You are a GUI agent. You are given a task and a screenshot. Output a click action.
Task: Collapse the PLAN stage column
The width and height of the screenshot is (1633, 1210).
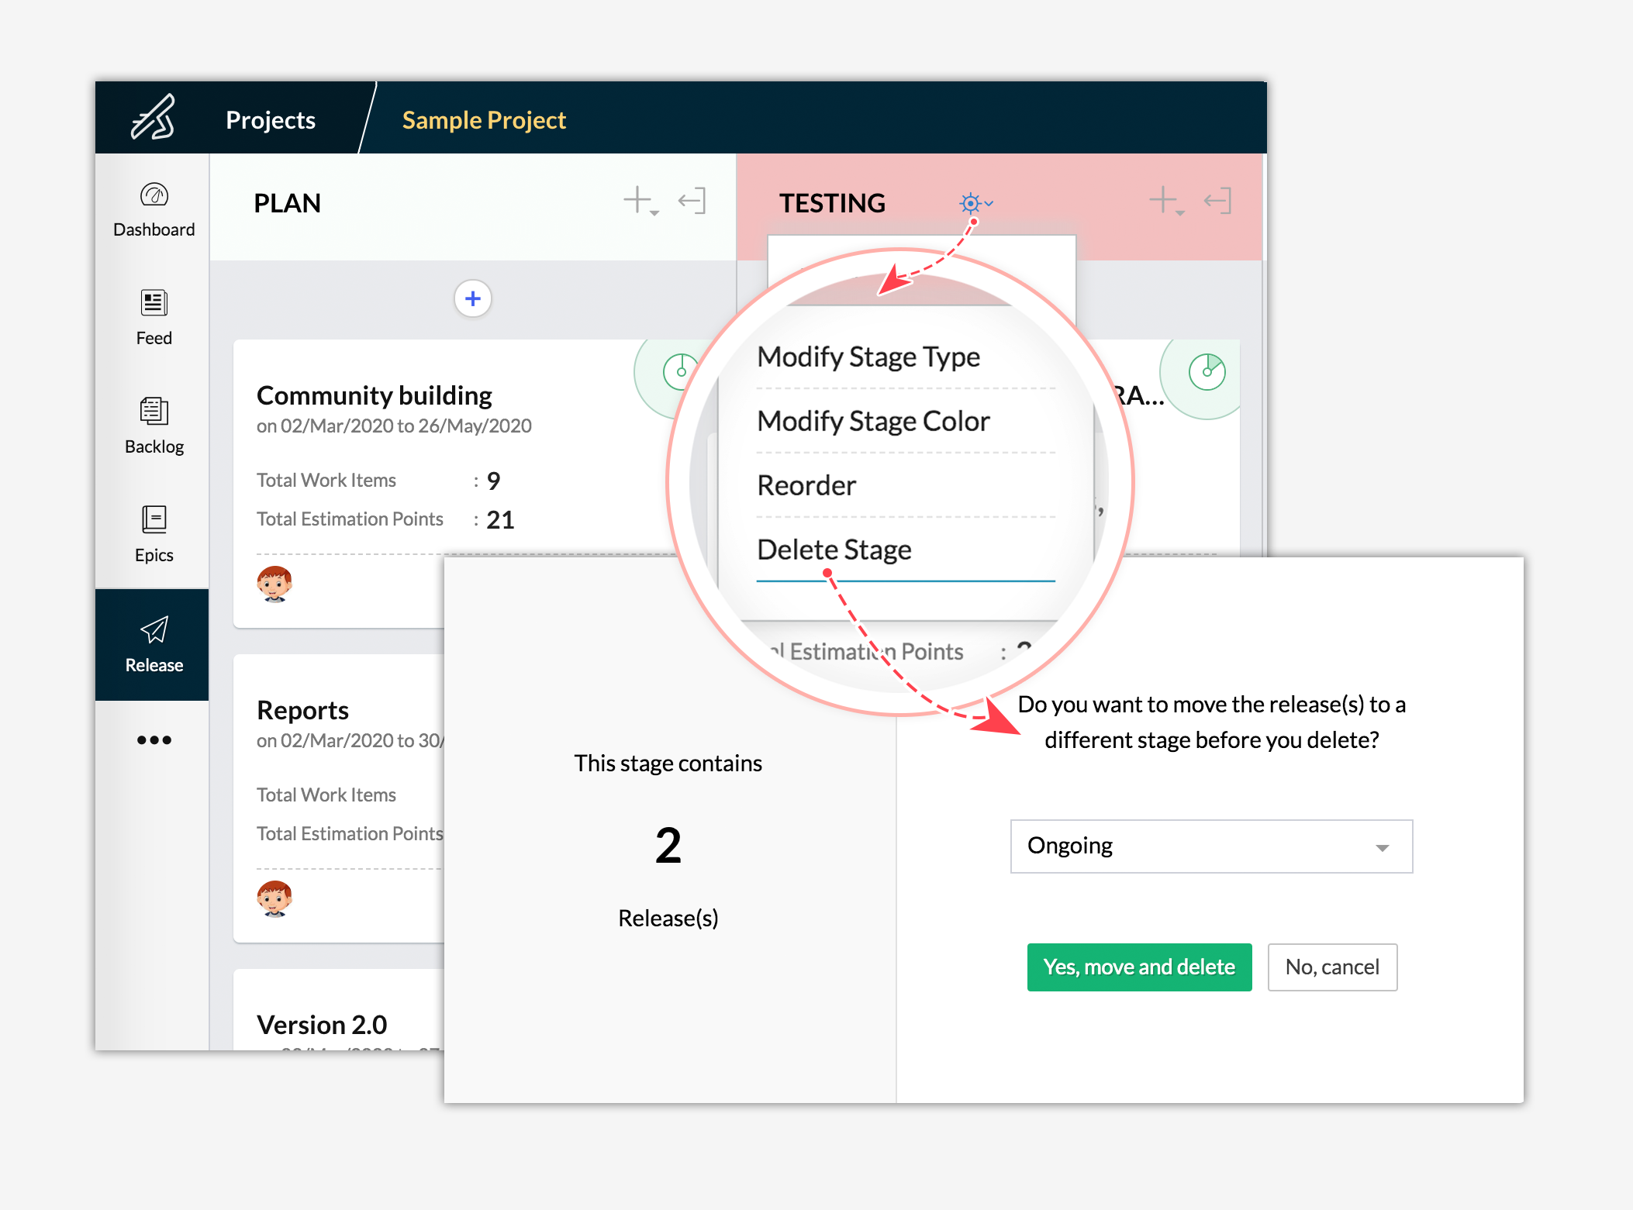pos(691,201)
